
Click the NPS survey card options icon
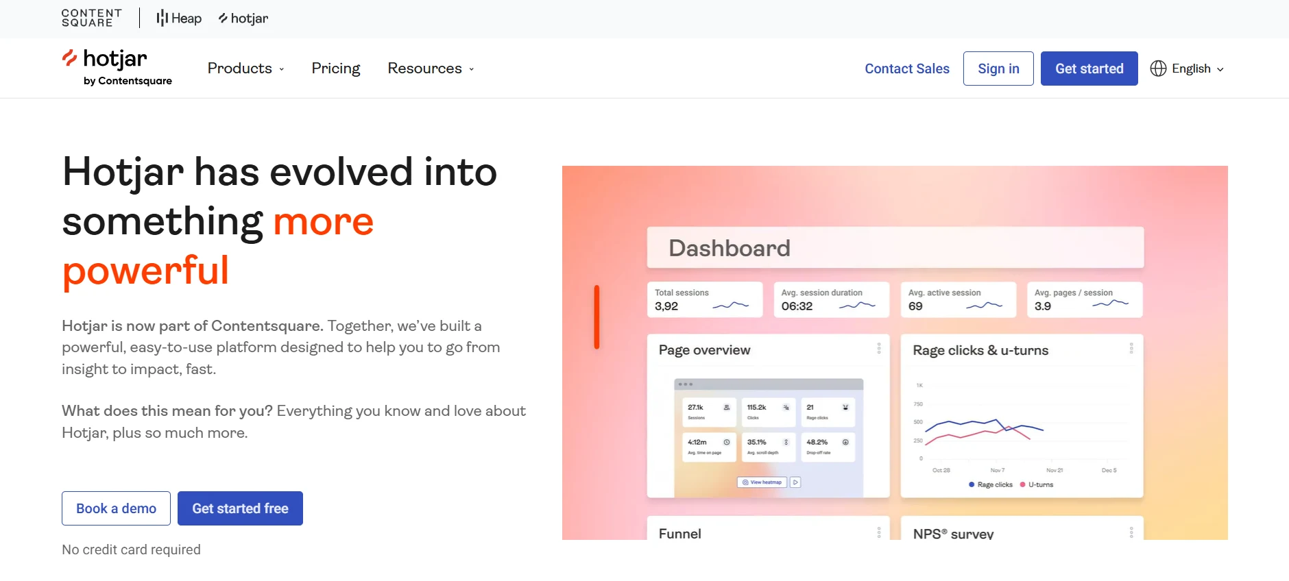click(x=1131, y=532)
